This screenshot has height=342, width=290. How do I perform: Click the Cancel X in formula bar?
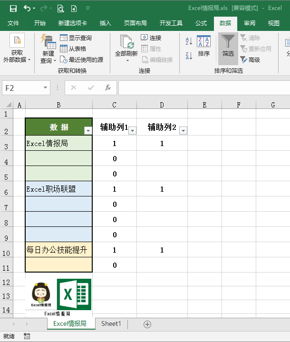click(74, 88)
